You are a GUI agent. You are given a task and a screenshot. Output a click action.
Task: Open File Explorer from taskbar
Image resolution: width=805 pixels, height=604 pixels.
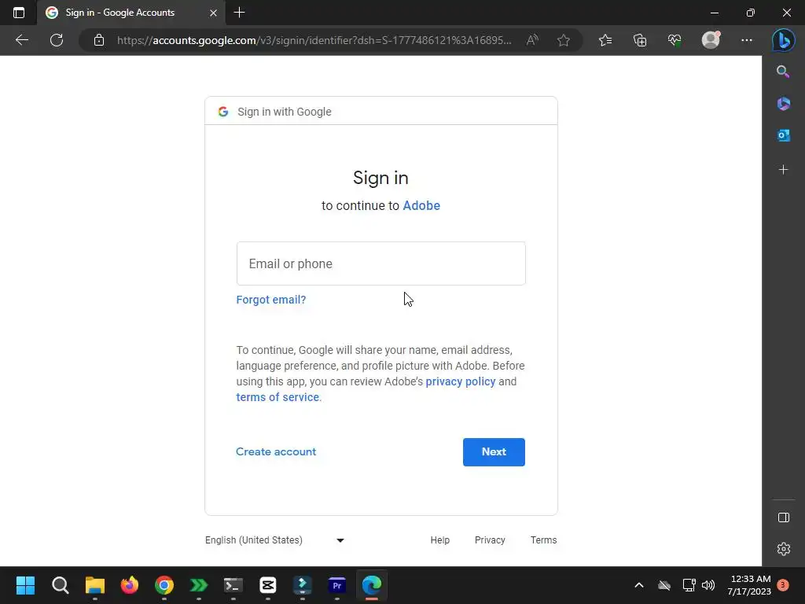95,585
